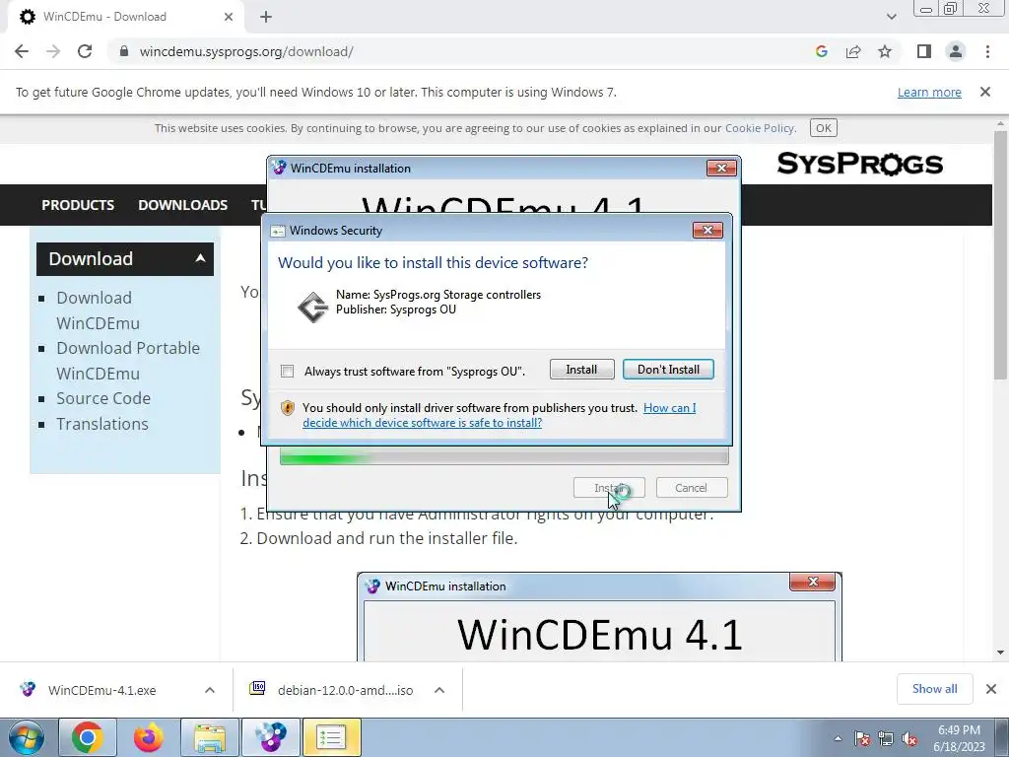The image size is (1009, 757).
Task: Expand options for debian iso download
Action: coord(439,690)
